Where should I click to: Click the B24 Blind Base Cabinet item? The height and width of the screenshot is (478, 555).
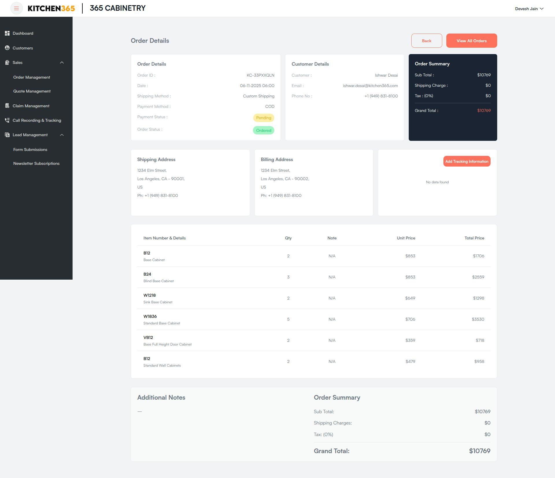coord(314,277)
